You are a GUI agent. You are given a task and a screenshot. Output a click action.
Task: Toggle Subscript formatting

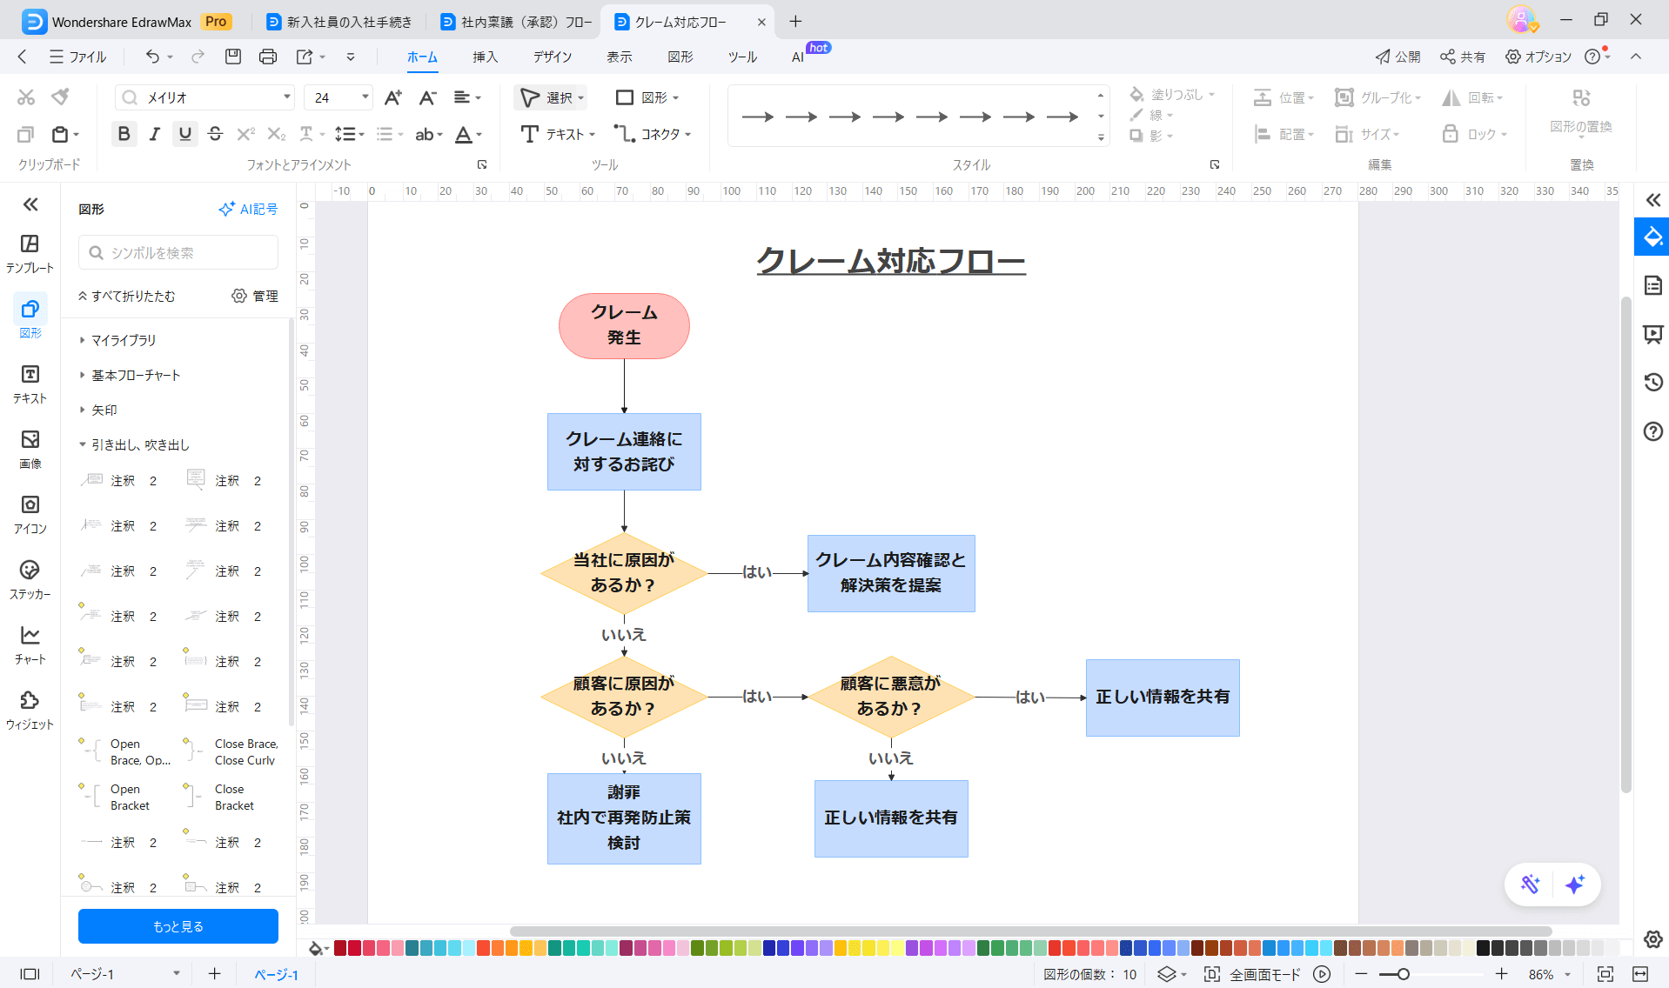pyautogui.click(x=276, y=134)
